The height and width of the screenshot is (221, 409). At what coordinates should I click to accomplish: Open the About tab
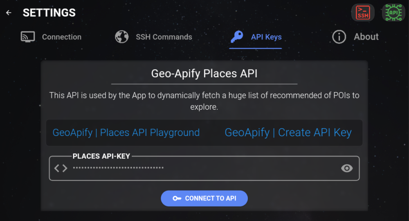pyautogui.click(x=355, y=37)
